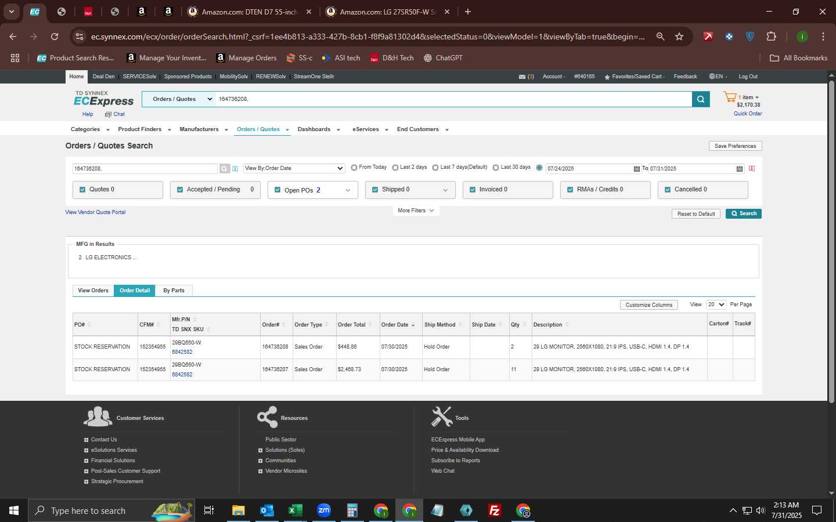Open Outlook from the Windows taskbar
The width and height of the screenshot is (836, 522).
pyautogui.click(x=267, y=510)
